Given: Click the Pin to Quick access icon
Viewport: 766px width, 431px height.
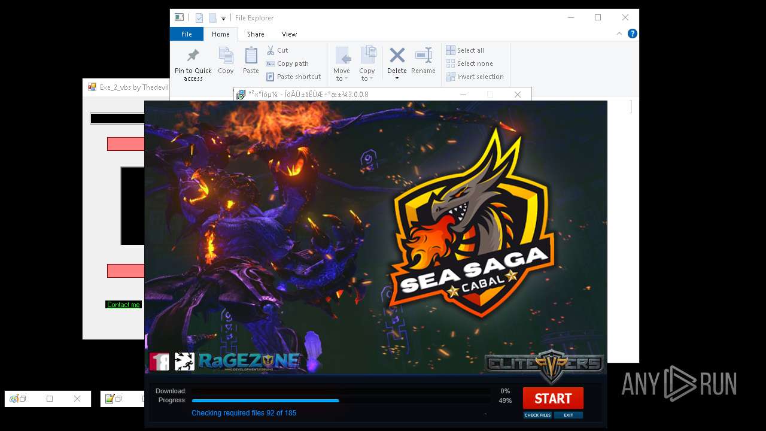Looking at the screenshot, I should click(193, 56).
